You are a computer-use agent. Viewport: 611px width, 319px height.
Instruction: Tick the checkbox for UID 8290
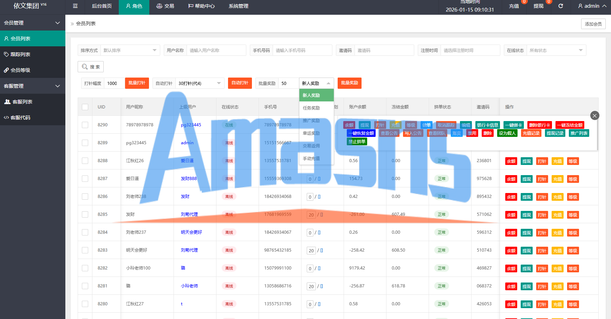[x=85, y=125]
